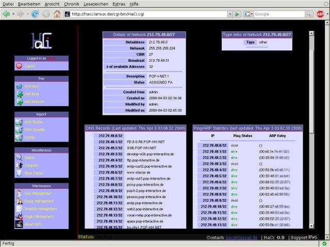Open the forward history dropdown arrow
The height and width of the screenshot is (247, 330).
(x=27, y=14)
